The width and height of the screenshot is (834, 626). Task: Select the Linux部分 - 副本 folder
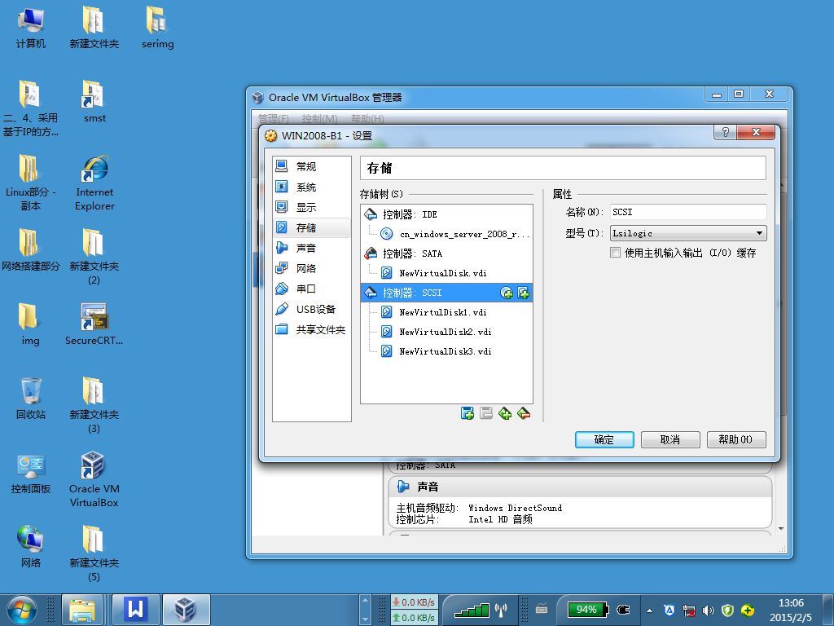point(31,183)
